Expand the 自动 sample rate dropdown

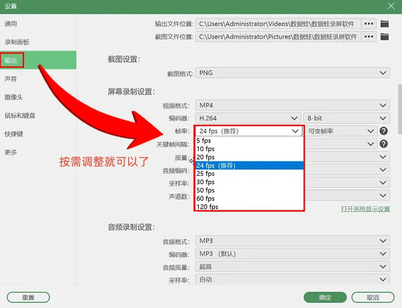coord(292,279)
